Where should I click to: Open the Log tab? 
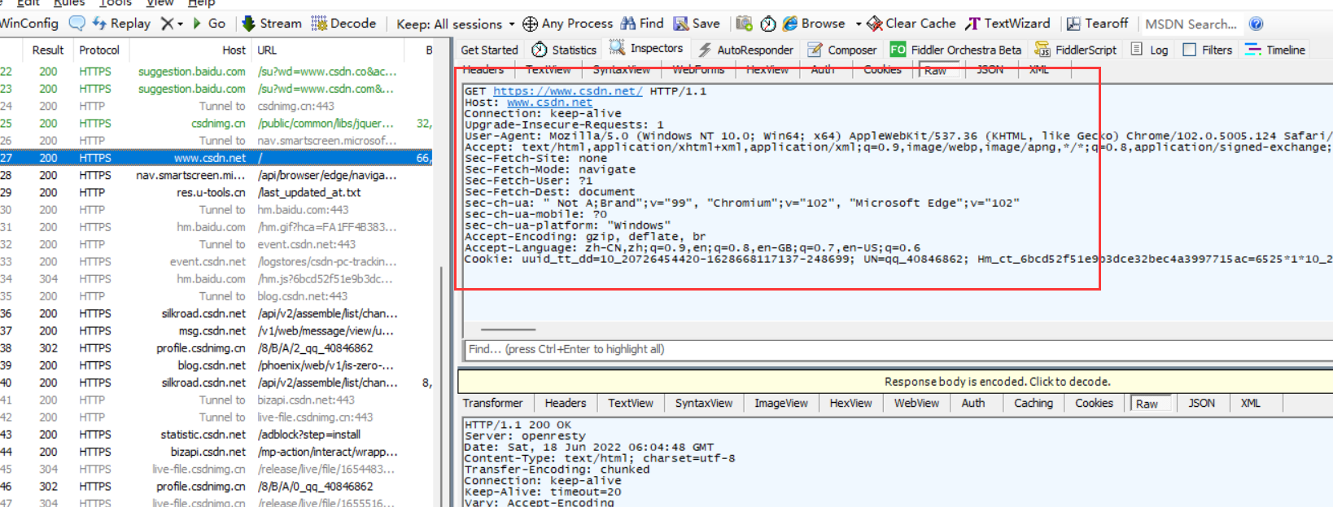click(1149, 50)
